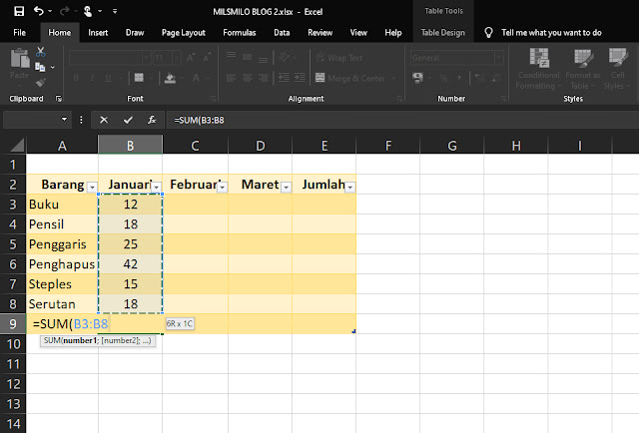Open the Januari column filter dropdown
Viewport: 639px width, 433px height.
point(157,187)
